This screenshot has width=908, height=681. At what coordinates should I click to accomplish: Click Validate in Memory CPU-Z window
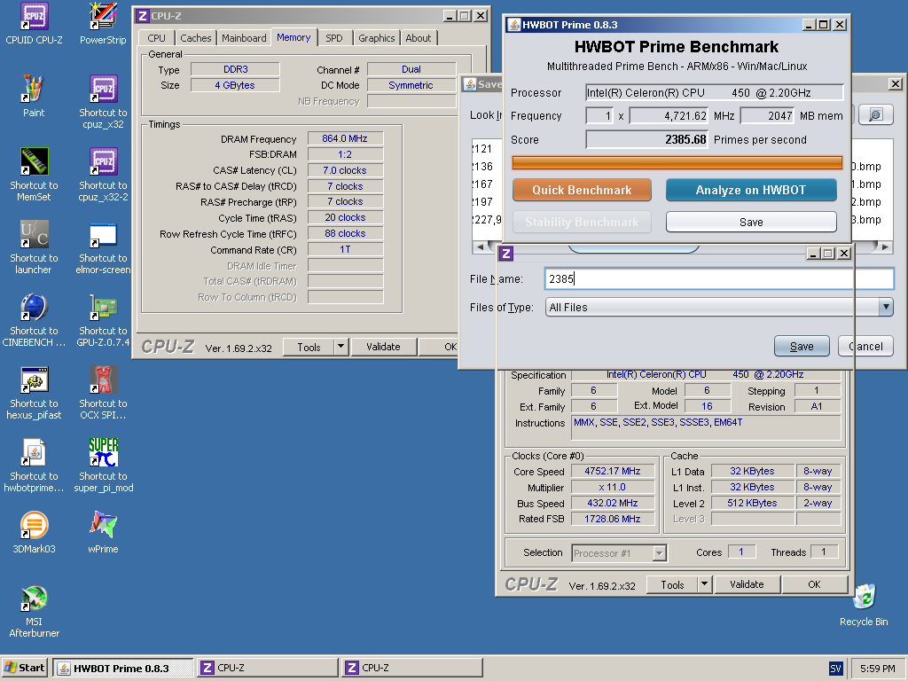(383, 347)
